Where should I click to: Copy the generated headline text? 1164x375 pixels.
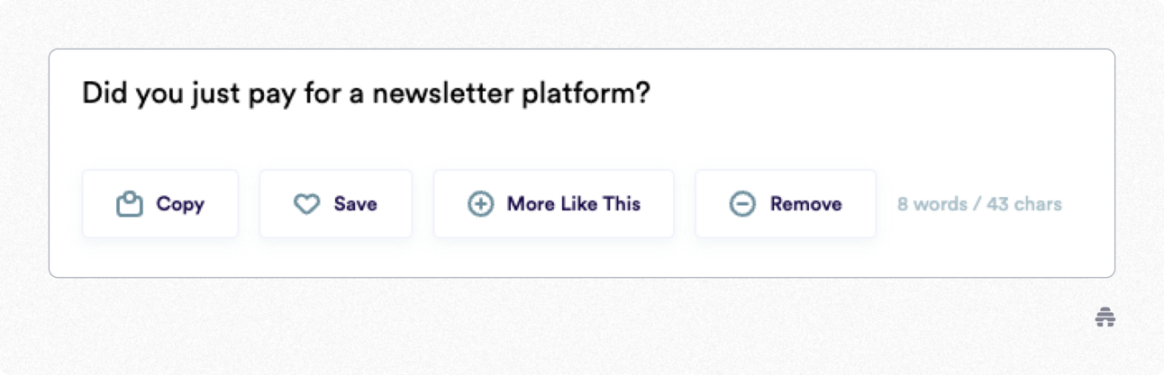[160, 204]
